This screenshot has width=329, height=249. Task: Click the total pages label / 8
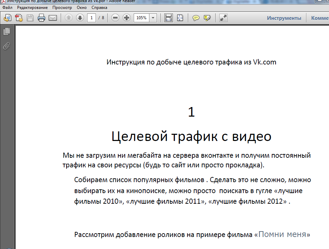[x=101, y=18]
